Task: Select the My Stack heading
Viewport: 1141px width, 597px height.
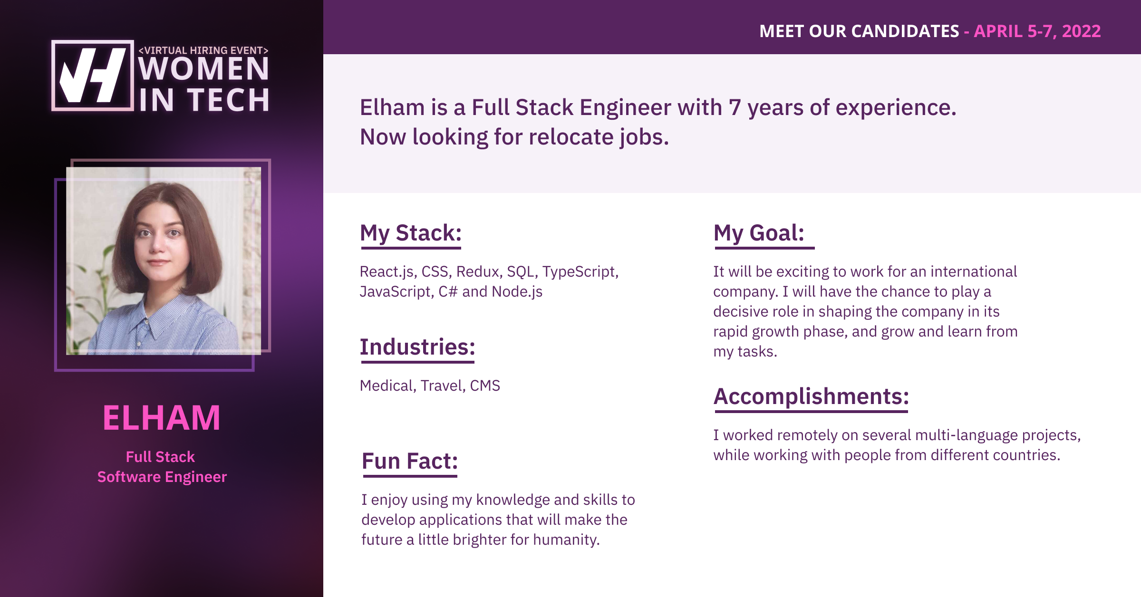Action: 411,233
